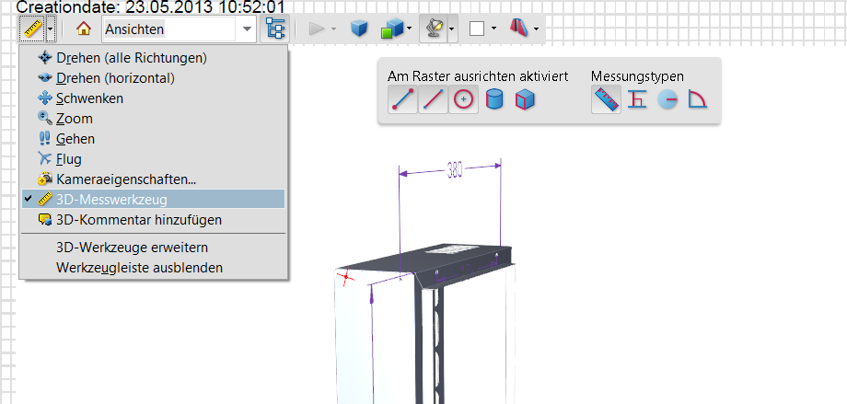
Task: Choose Schwenken from the menu
Action: click(154, 98)
